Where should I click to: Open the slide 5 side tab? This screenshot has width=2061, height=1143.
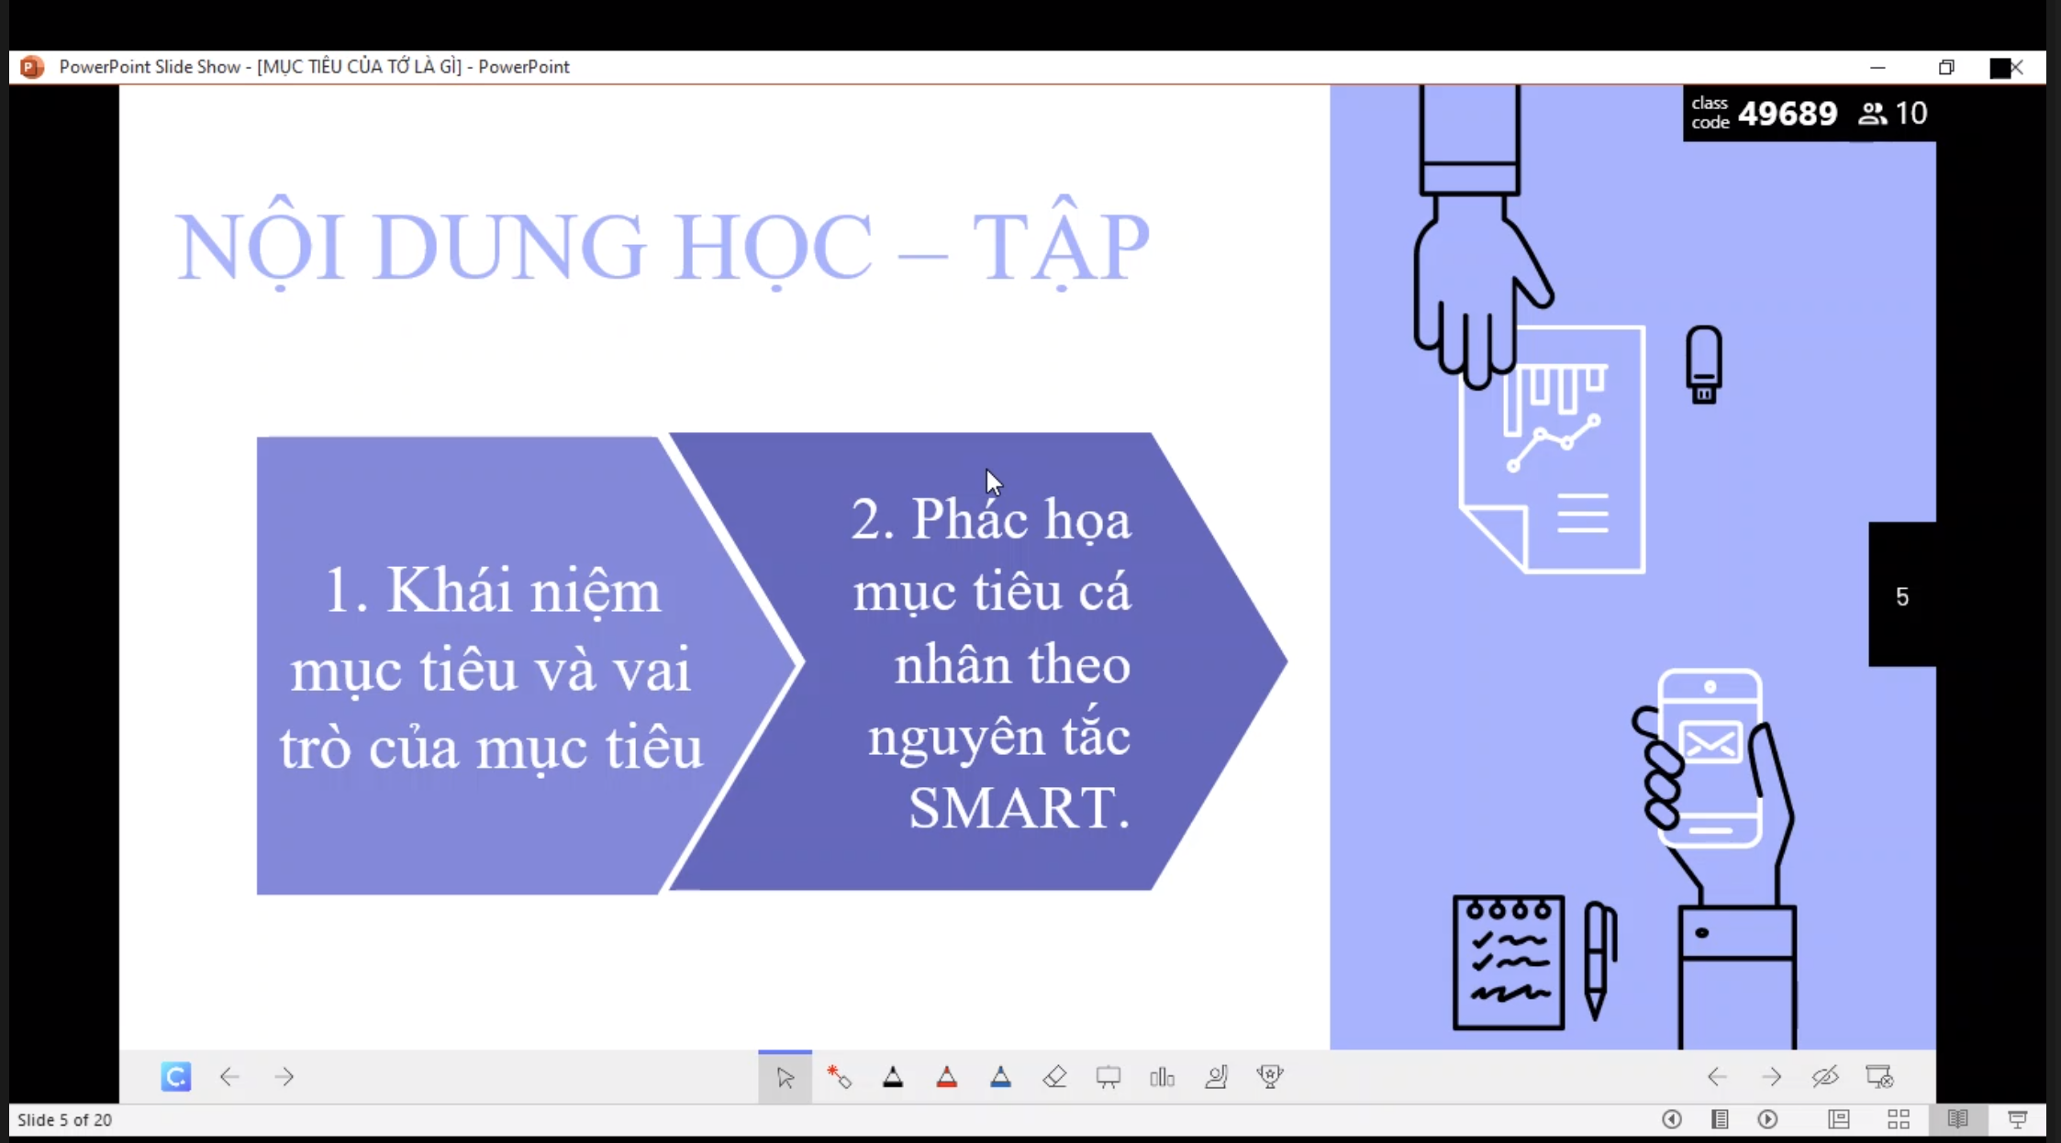(x=1901, y=596)
